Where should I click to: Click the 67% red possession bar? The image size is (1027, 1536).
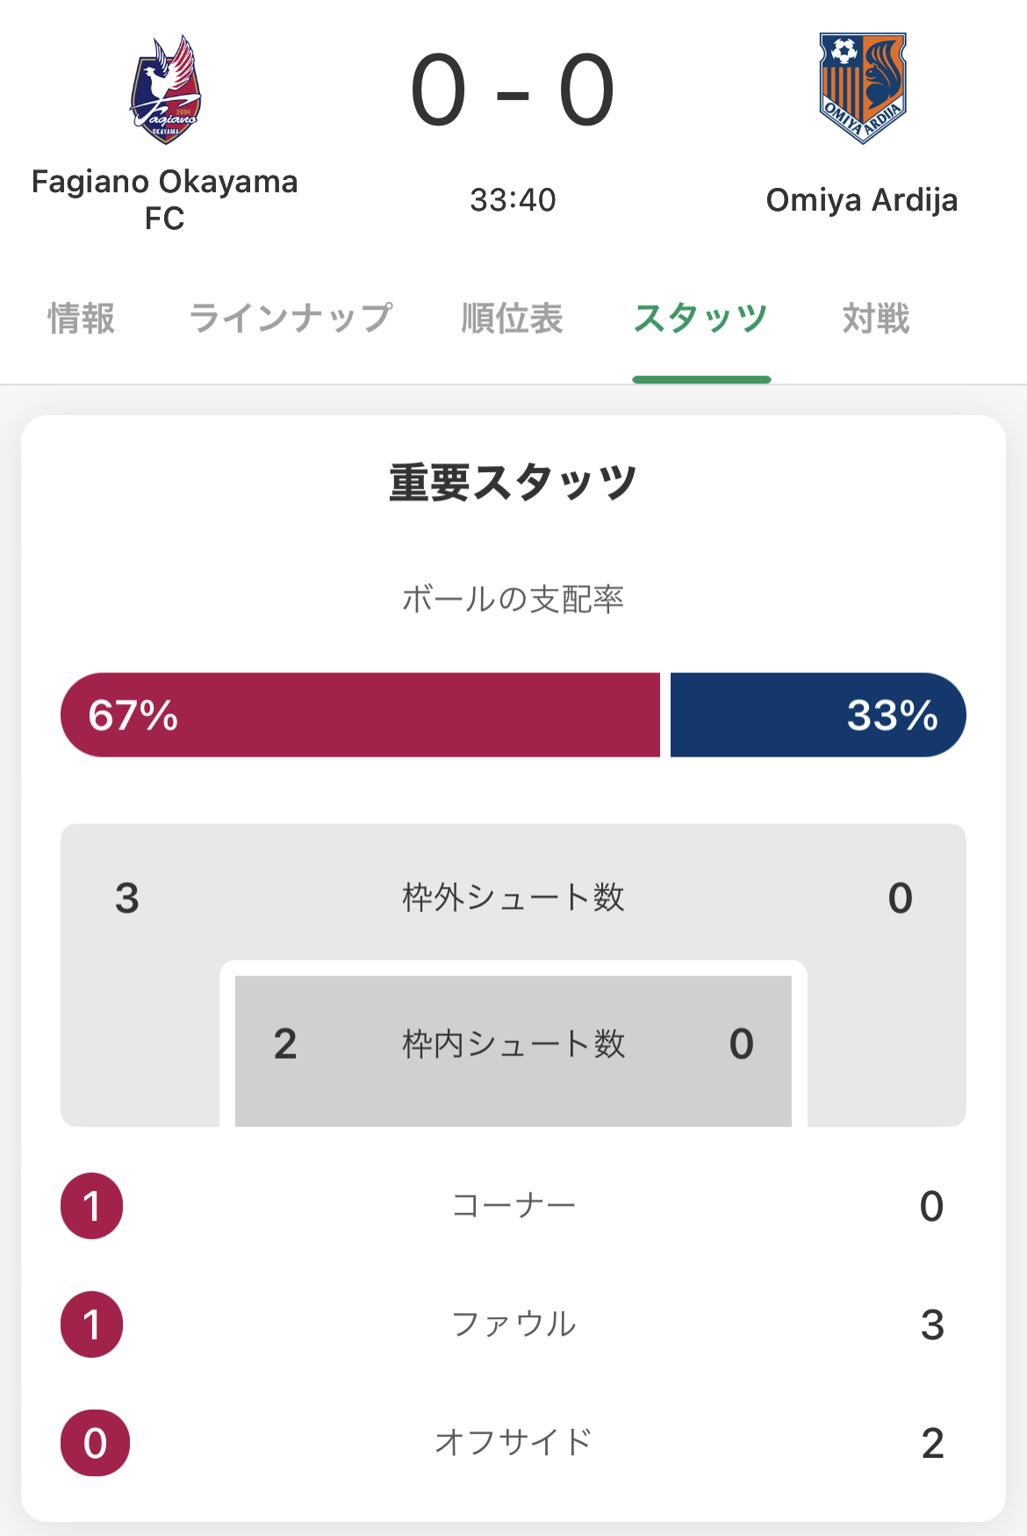tap(360, 714)
